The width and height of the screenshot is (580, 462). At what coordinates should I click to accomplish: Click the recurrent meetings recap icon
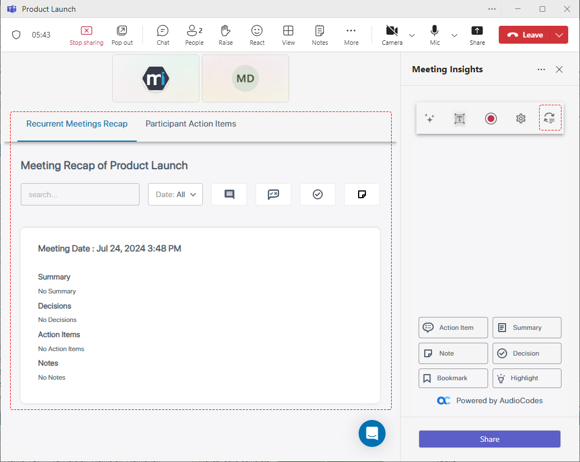pyautogui.click(x=550, y=118)
